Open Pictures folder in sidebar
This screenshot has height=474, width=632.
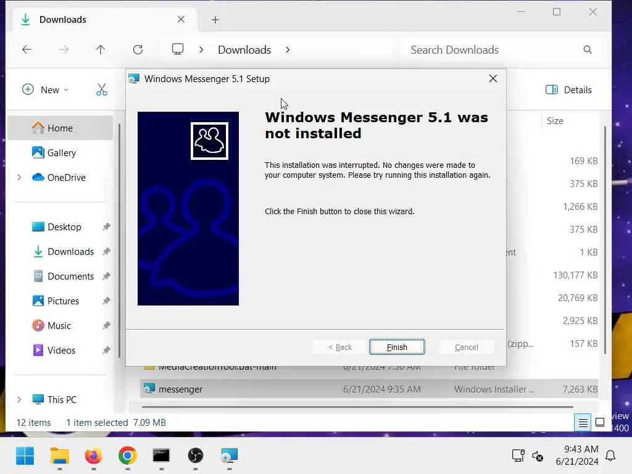(64, 301)
